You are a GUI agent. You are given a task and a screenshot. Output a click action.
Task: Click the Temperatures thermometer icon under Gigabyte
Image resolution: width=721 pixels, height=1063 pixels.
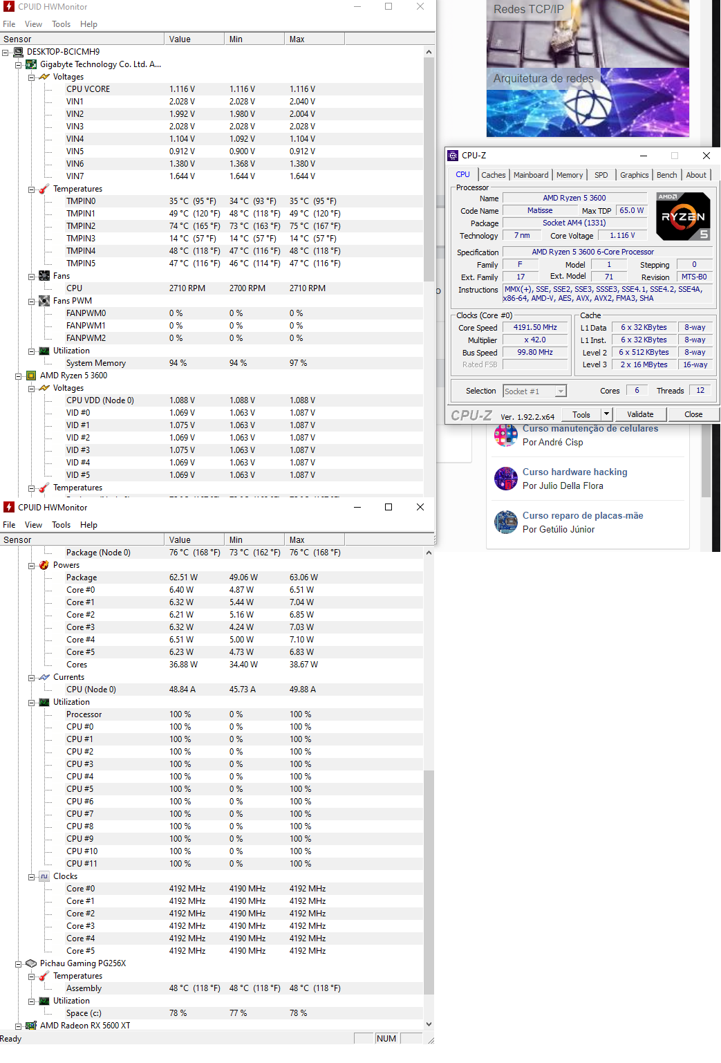pos(44,189)
